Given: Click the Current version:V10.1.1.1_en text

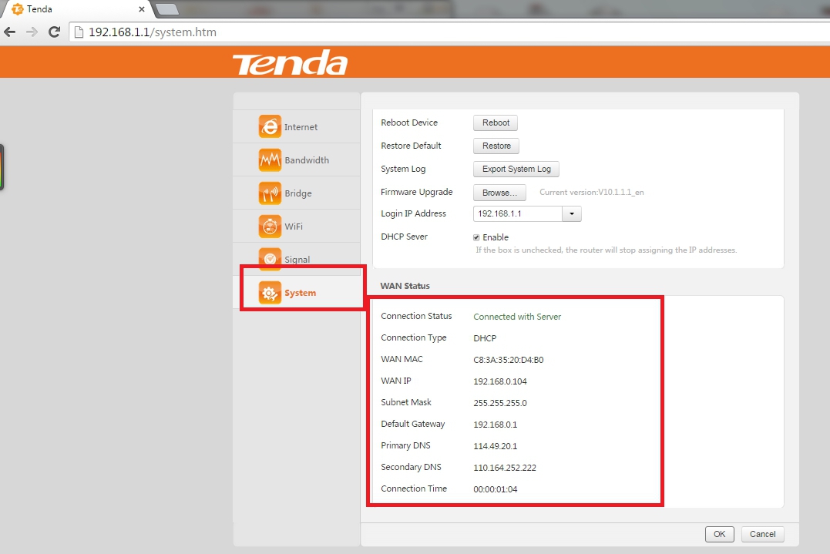Looking at the screenshot, I should point(592,193).
